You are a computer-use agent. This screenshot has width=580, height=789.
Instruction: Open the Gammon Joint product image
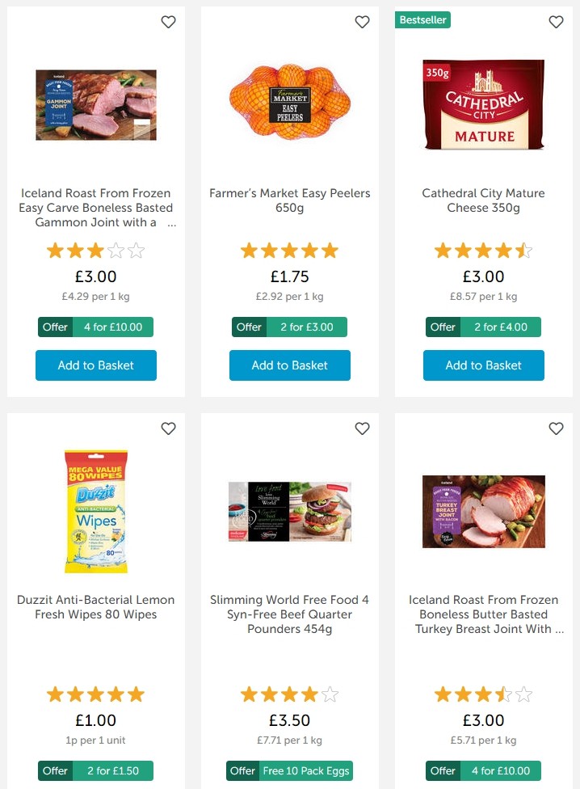point(96,105)
